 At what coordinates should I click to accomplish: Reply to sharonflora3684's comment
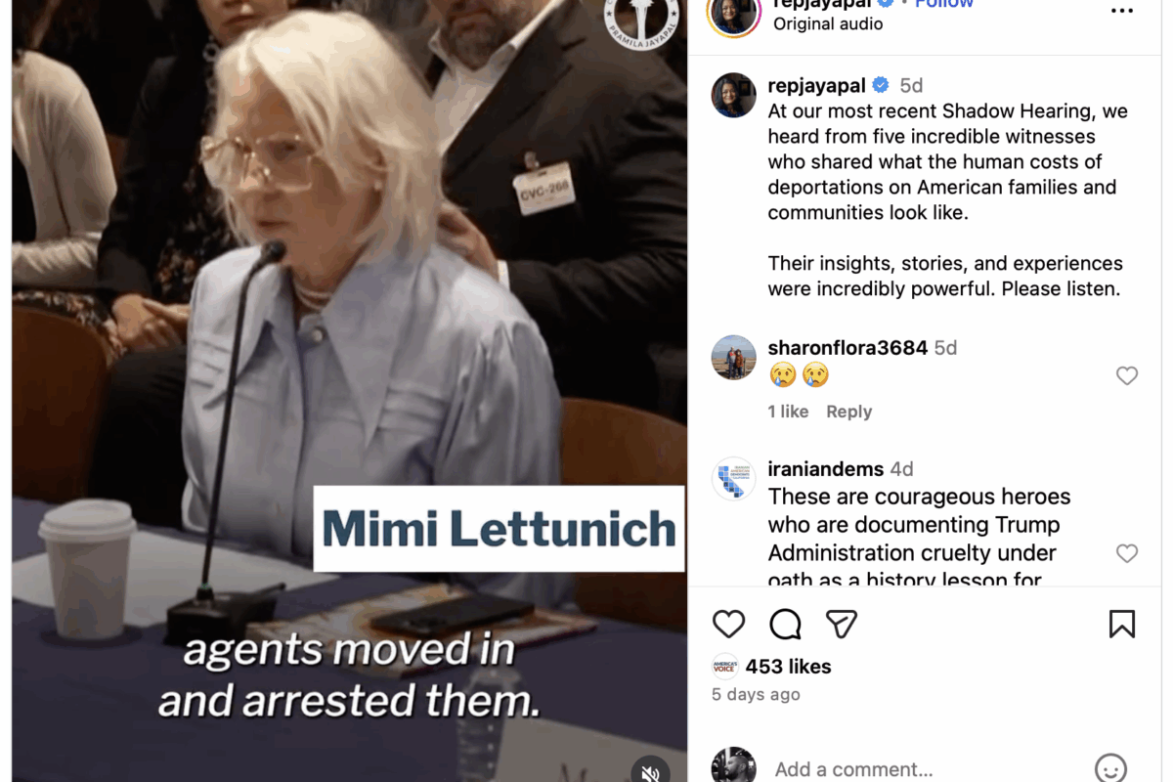848,412
